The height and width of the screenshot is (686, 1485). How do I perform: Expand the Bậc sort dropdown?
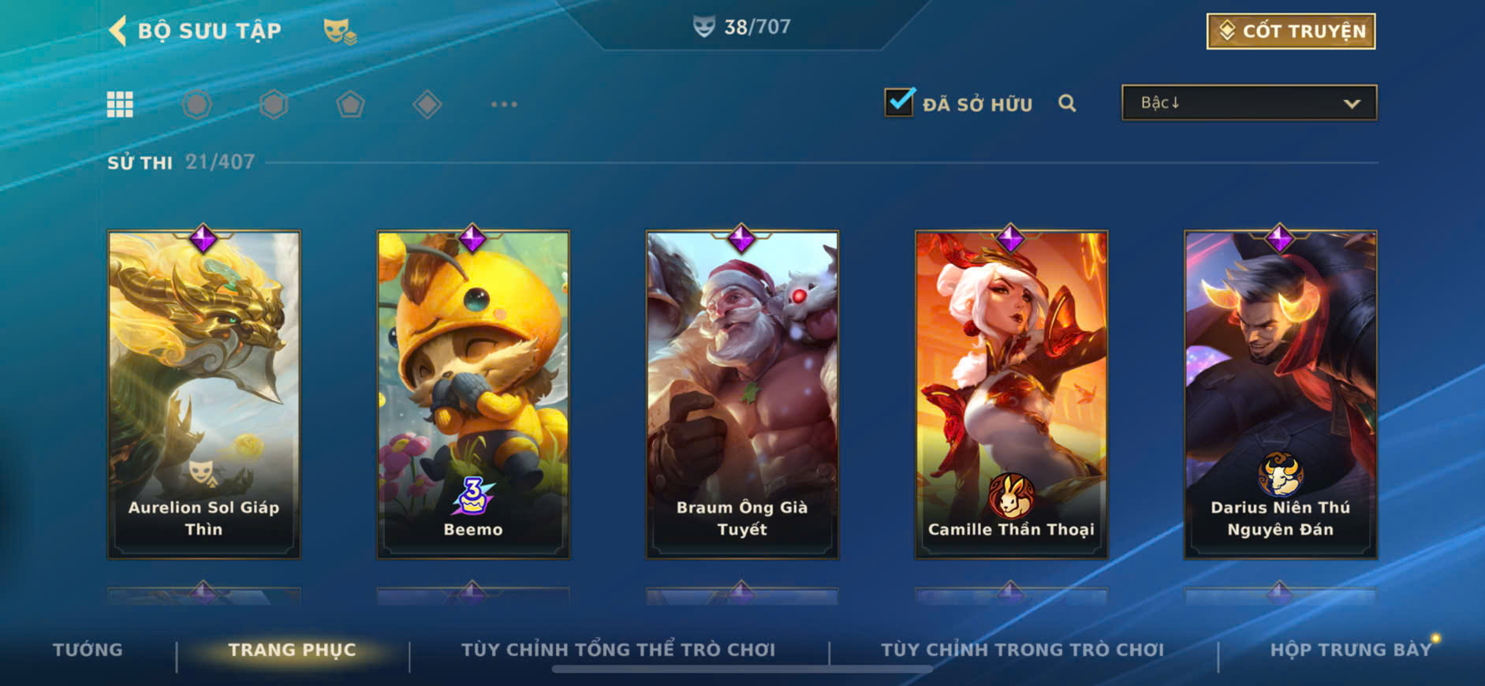click(1249, 103)
